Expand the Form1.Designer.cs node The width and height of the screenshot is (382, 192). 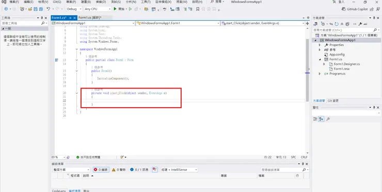point(324,64)
